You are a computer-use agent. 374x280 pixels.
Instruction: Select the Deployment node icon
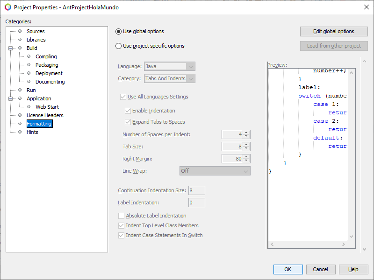(29, 73)
